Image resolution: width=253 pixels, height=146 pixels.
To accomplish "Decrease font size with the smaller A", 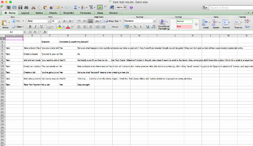I will click(71, 21).
